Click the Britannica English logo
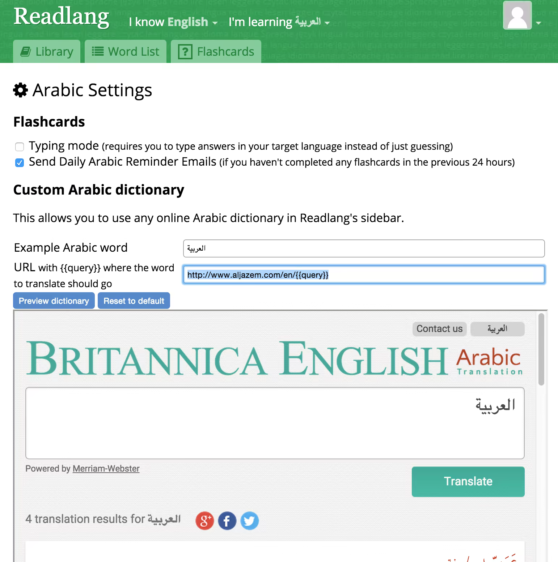558x562 pixels. coord(237,358)
